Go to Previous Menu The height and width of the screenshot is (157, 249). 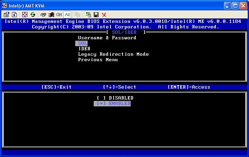[x=98, y=60]
